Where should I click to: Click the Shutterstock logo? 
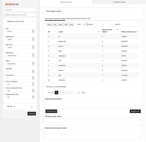coord(12,4)
